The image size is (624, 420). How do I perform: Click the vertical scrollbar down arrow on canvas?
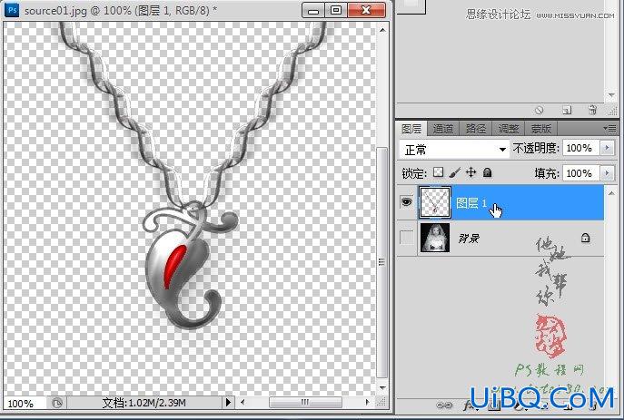coord(382,387)
